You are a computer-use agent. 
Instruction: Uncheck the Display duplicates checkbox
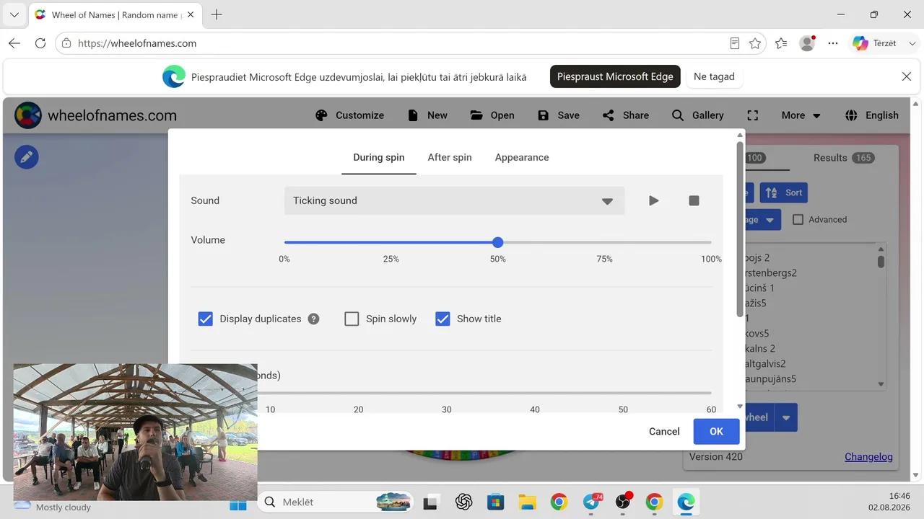tap(206, 319)
